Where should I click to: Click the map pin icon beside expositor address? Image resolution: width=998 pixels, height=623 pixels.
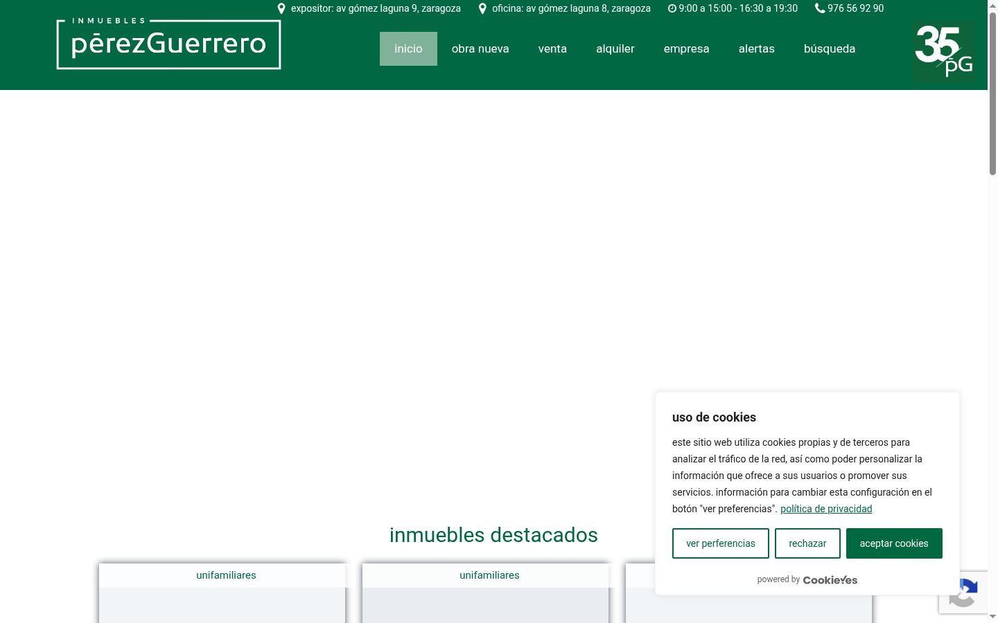[x=281, y=8]
